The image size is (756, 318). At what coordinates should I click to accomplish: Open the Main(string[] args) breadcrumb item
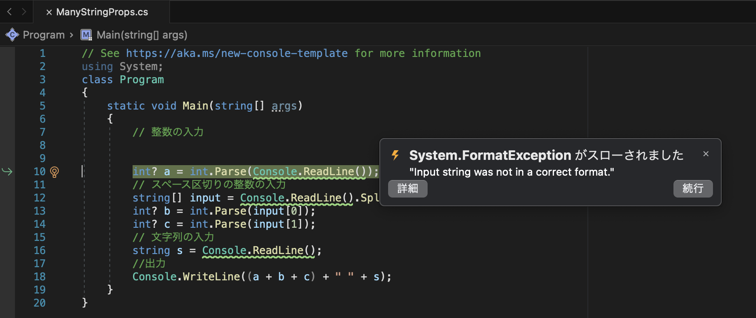click(x=142, y=35)
